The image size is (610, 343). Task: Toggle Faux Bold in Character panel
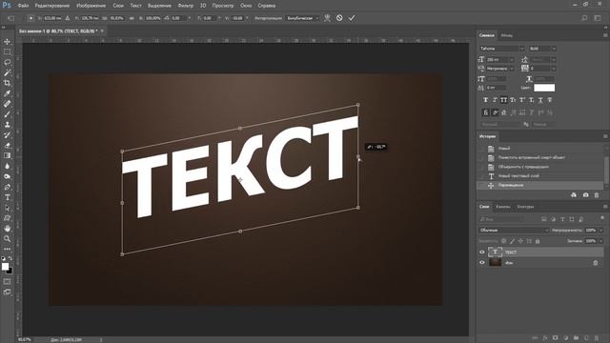pos(485,100)
